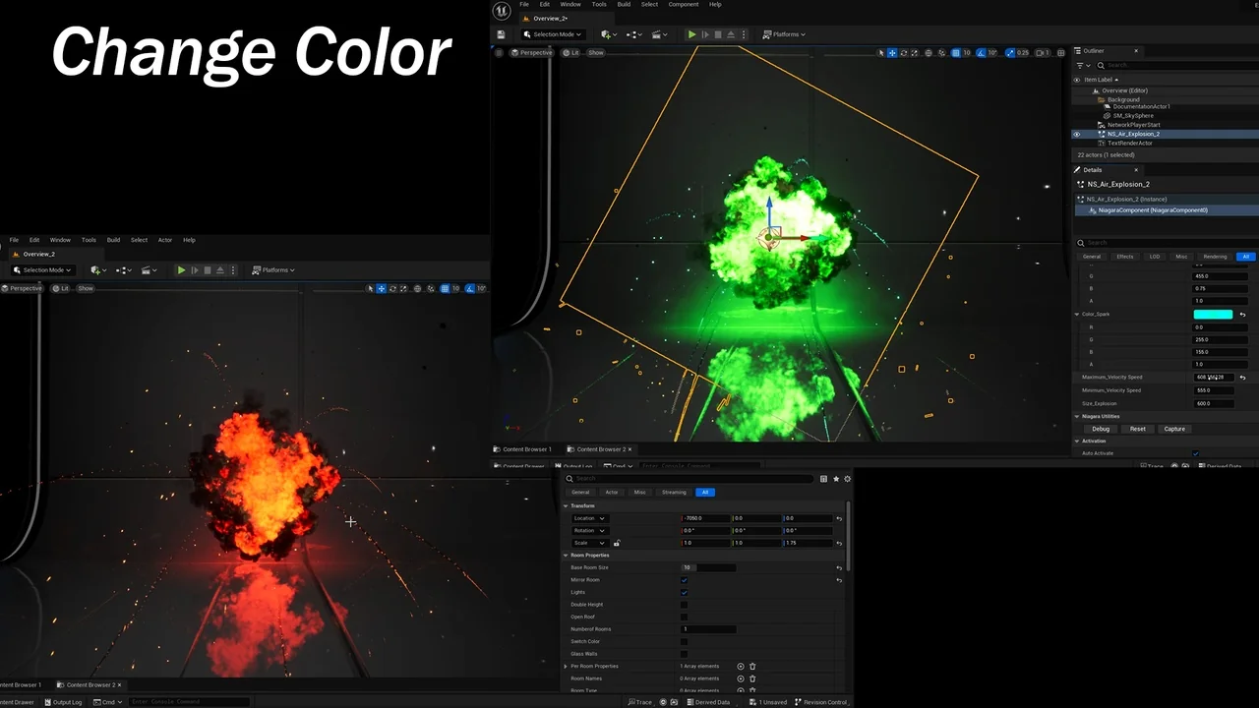1259x708 pixels.
Task: Disable the Mirror Room checkbox
Action: (684, 580)
